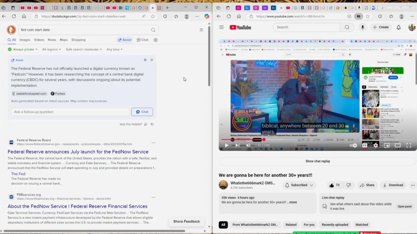
Task: Skip to the next YouTube video
Action: (x=237, y=145)
